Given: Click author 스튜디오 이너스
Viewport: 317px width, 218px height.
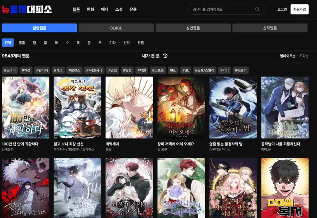Looking at the screenshot, I should (x=220, y=149).
